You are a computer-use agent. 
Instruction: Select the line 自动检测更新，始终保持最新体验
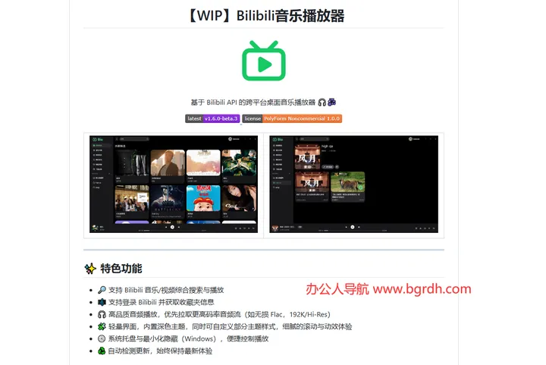point(160,351)
